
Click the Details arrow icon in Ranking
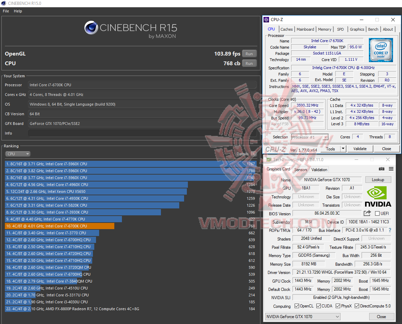[254, 154]
